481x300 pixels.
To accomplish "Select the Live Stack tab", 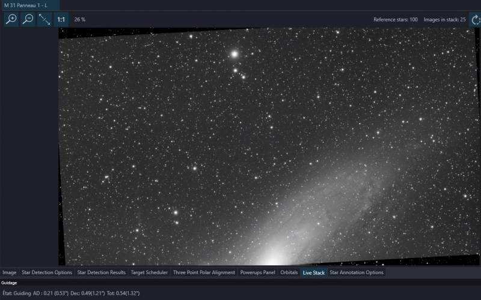I will 313,272.
